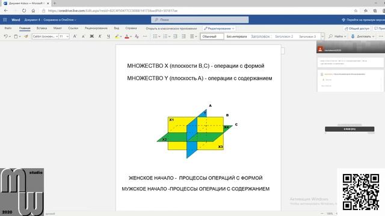This screenshot has width=385, height=216.
Task: Open the Файл tab
Action: [x=8, y=28]
